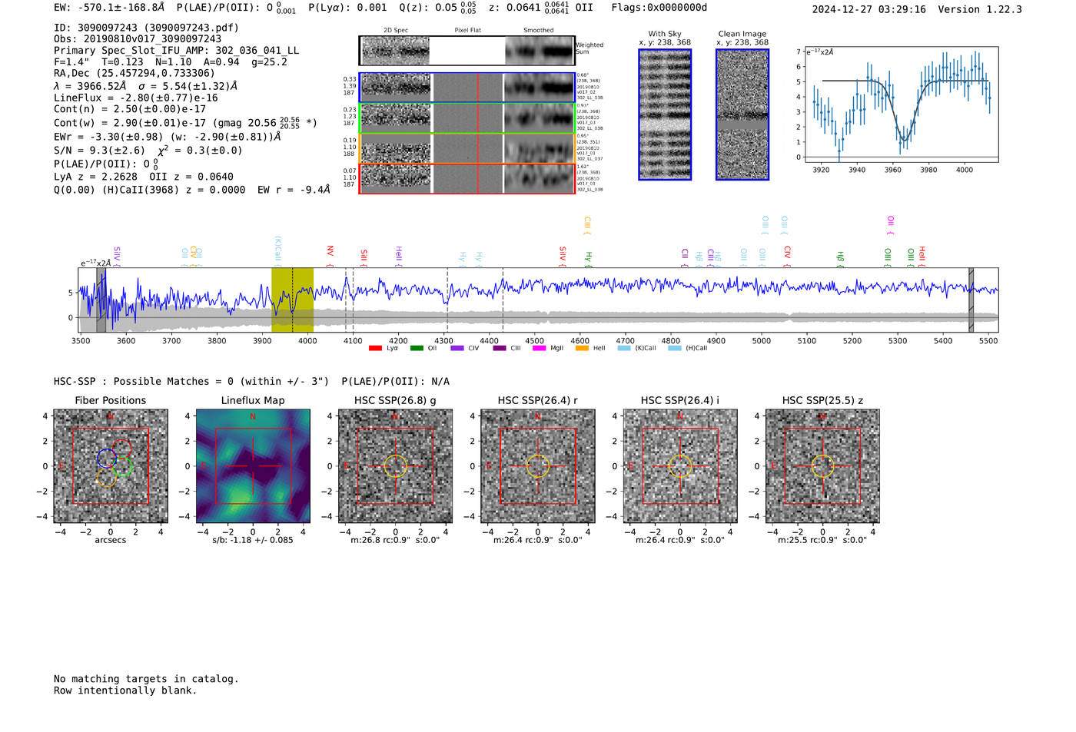Open the With Sky cutout image
This screenshot has height=732, width=1076.
[x=665, y=114]
